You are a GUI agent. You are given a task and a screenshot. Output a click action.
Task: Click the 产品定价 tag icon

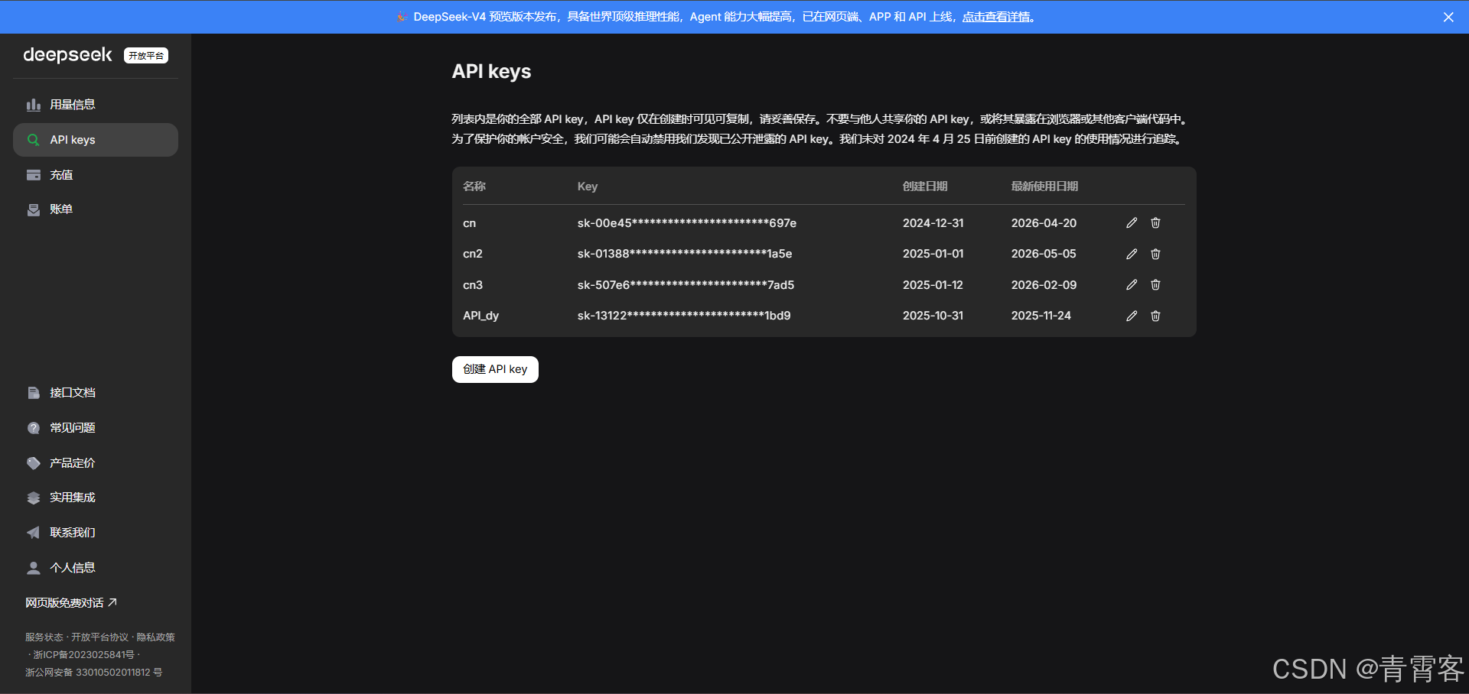34,463
